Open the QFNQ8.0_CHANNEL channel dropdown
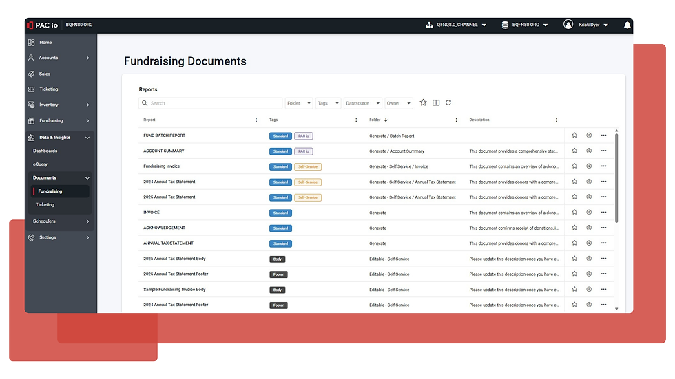The width and height of the screenshot is (675, 379). [456, 25]
